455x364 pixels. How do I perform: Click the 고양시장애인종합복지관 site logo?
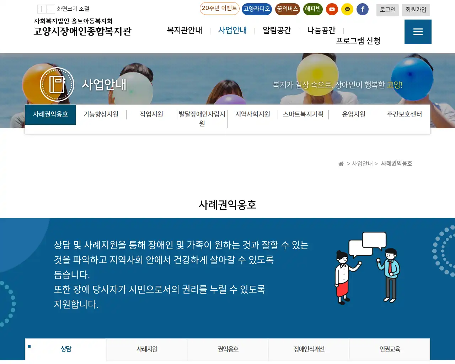coord(82,27)
